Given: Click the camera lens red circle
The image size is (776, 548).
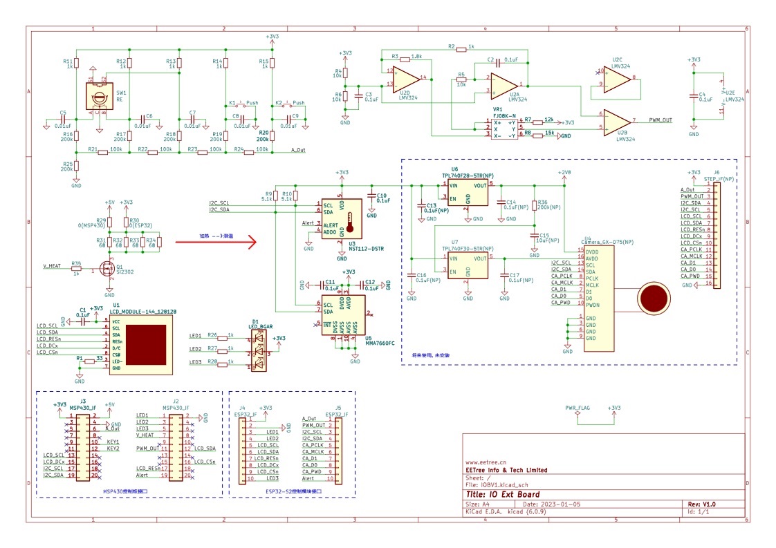Looking at the screenshot, I should tap(654, 299).
